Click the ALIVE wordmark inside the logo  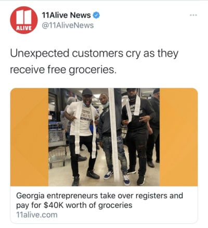(24, 28)
